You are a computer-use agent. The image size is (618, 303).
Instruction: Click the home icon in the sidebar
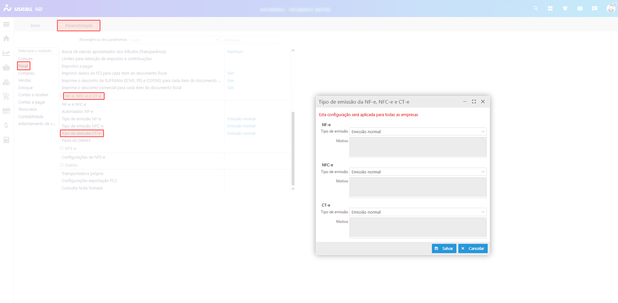tap(6, 39)
